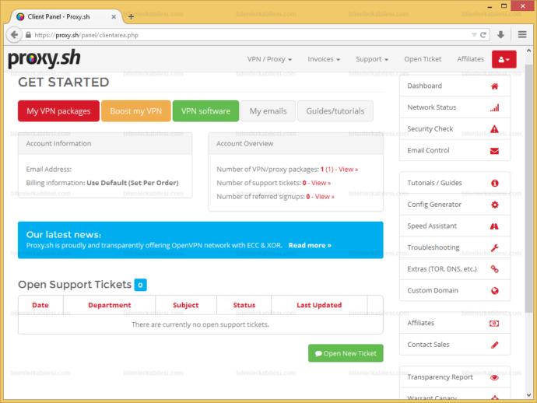Image resolution: width=537 pixels, height=403 pixels.
Task: Switch to the My emails tab
Action: pyautogui.click(x=268, y=111)
